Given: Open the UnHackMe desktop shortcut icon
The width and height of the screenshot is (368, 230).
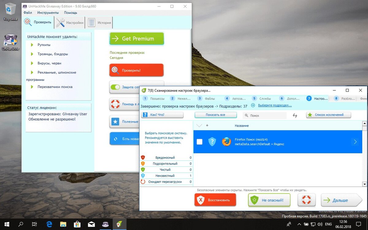Looking at the screenshot, I should 11,42.
